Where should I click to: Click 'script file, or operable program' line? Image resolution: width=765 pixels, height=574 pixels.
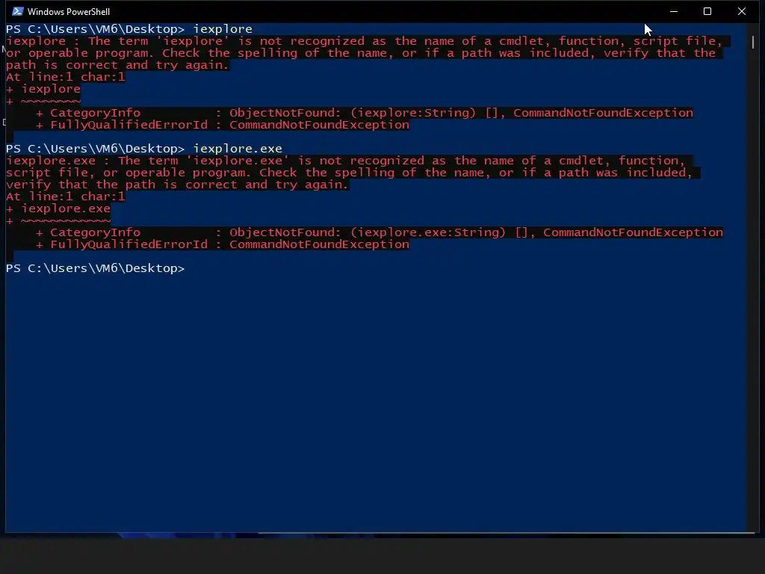coord(350,173)
